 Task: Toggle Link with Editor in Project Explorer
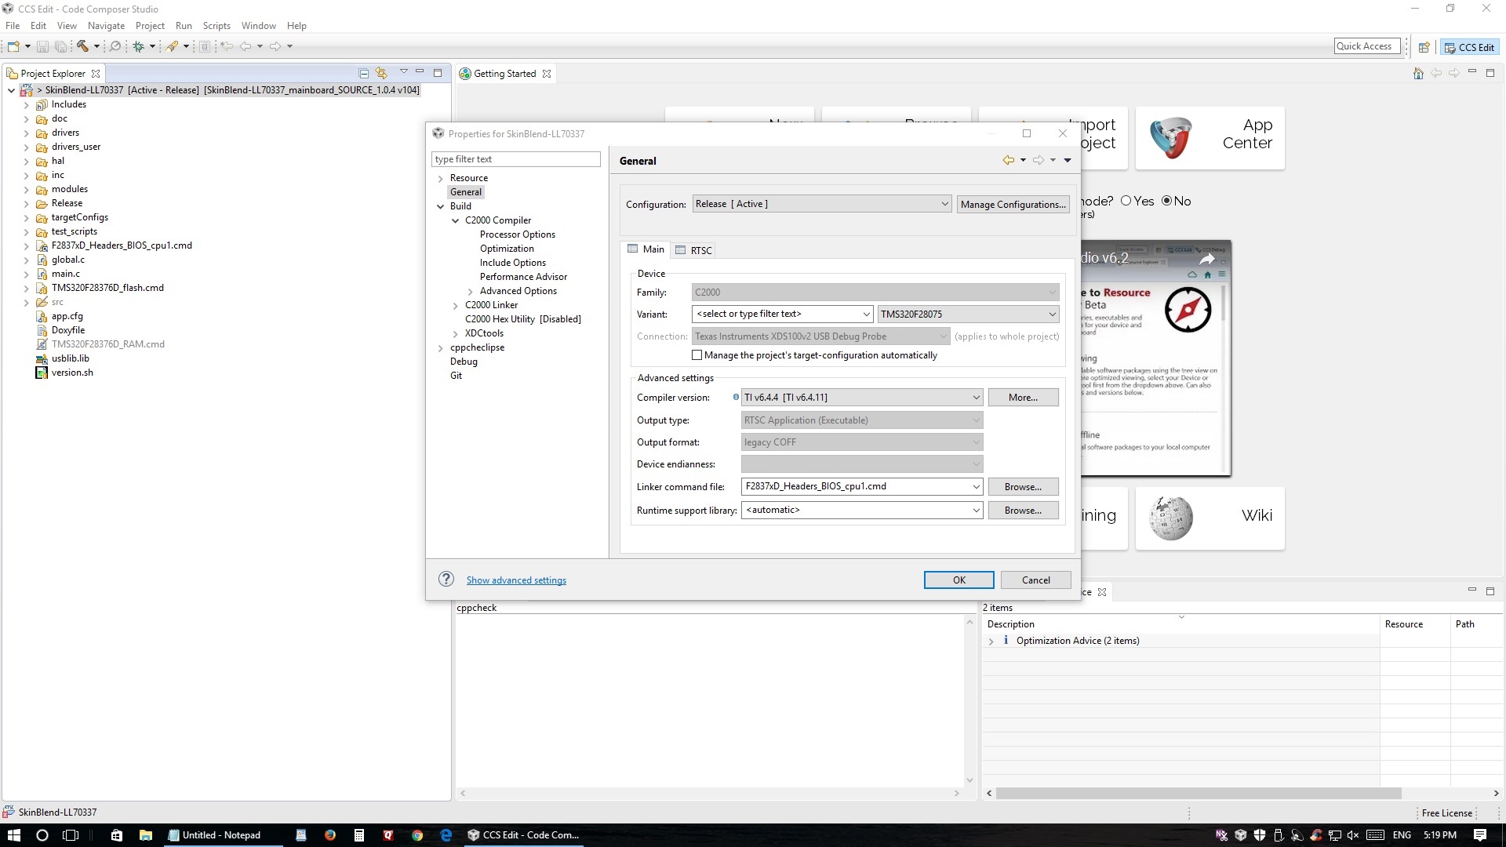point(382,73)
